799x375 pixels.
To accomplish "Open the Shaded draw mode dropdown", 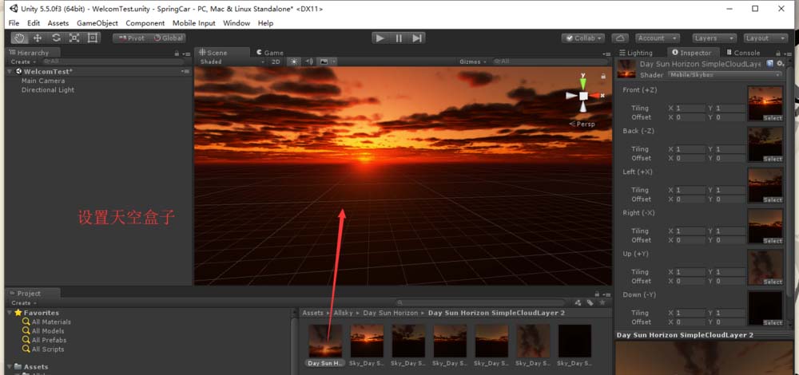I will (232, 61).
